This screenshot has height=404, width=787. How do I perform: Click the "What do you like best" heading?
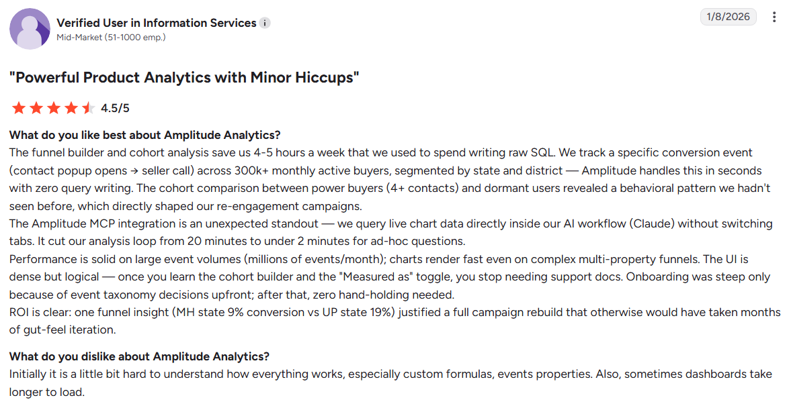click(x=144, y=135)
